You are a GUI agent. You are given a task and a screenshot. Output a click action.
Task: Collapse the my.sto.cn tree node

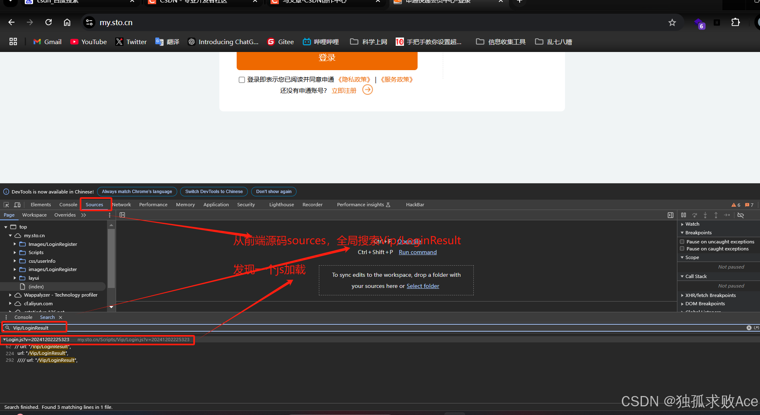coord(9,235)
